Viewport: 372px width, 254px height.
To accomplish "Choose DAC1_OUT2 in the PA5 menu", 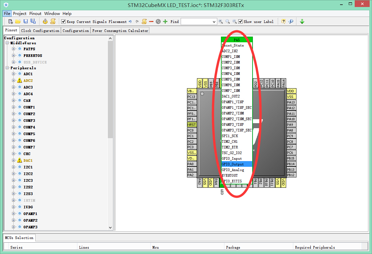I will click(237, 96).
